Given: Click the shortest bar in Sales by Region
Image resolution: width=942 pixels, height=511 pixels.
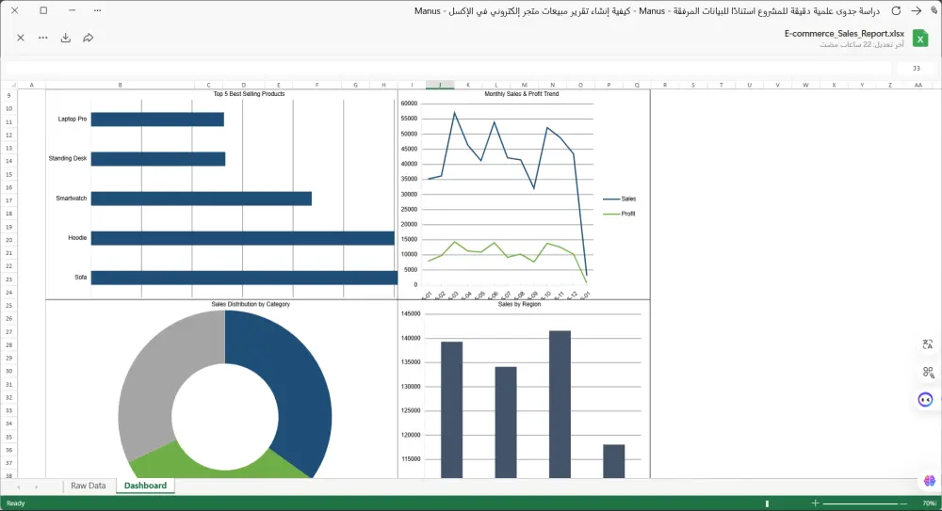Looking at the screenshot, I should pyautogui.click(x=614, y=461).
